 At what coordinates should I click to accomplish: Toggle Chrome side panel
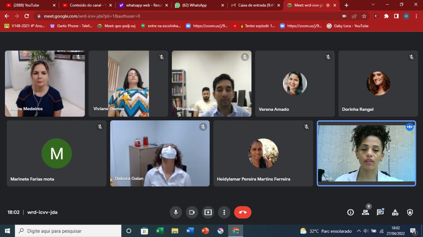click(x=396, y=16)
